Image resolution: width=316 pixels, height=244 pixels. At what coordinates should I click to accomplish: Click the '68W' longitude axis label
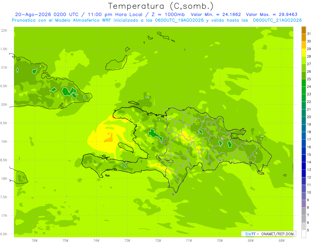[x=282, y=241]
